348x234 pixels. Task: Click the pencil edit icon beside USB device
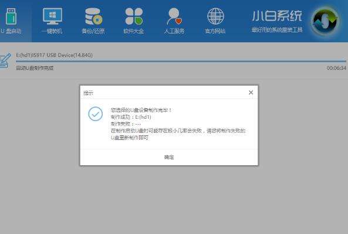tap(5, 61)
